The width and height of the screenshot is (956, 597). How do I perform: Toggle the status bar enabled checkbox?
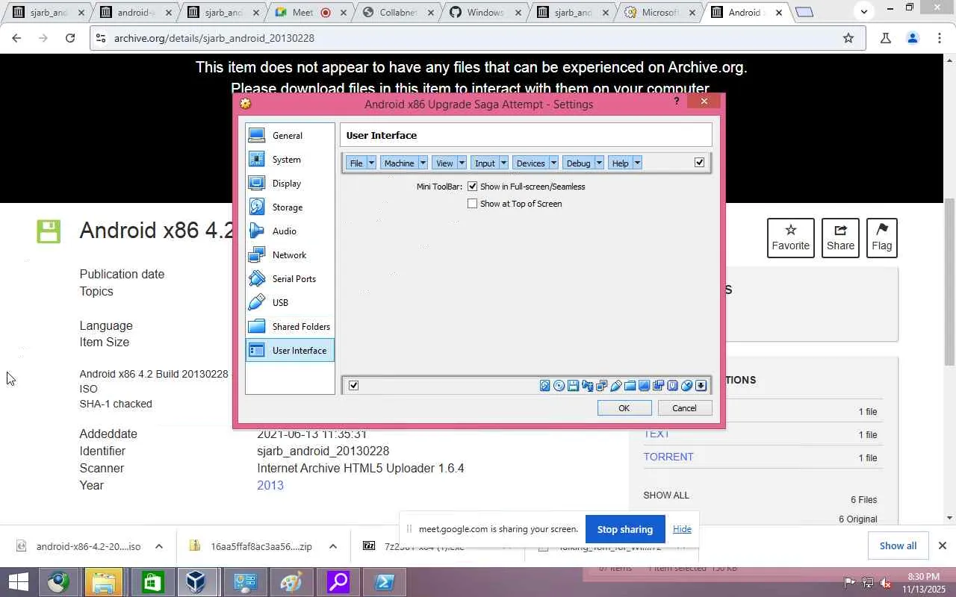353,386
